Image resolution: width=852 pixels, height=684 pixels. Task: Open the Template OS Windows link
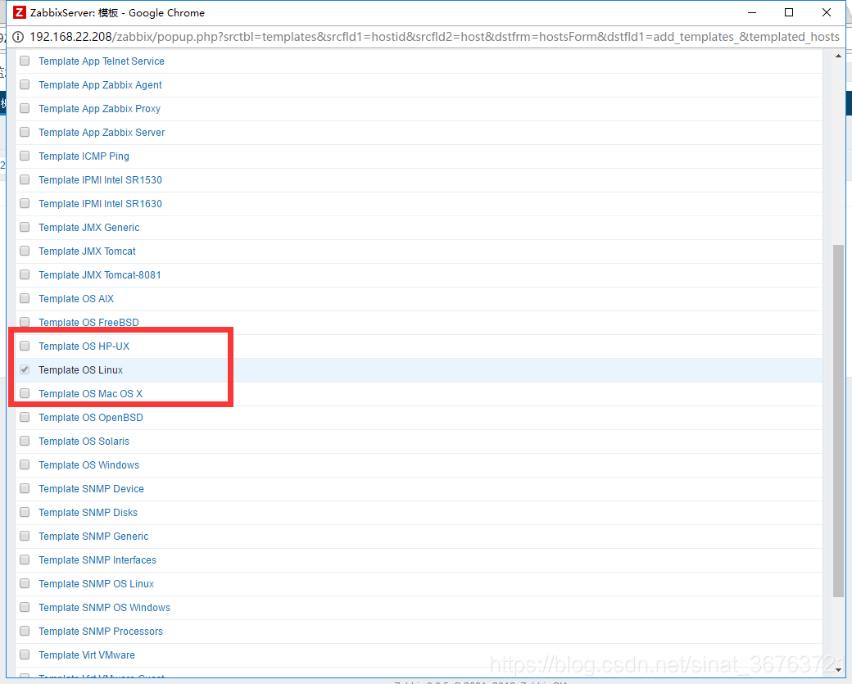coord(88,465)
